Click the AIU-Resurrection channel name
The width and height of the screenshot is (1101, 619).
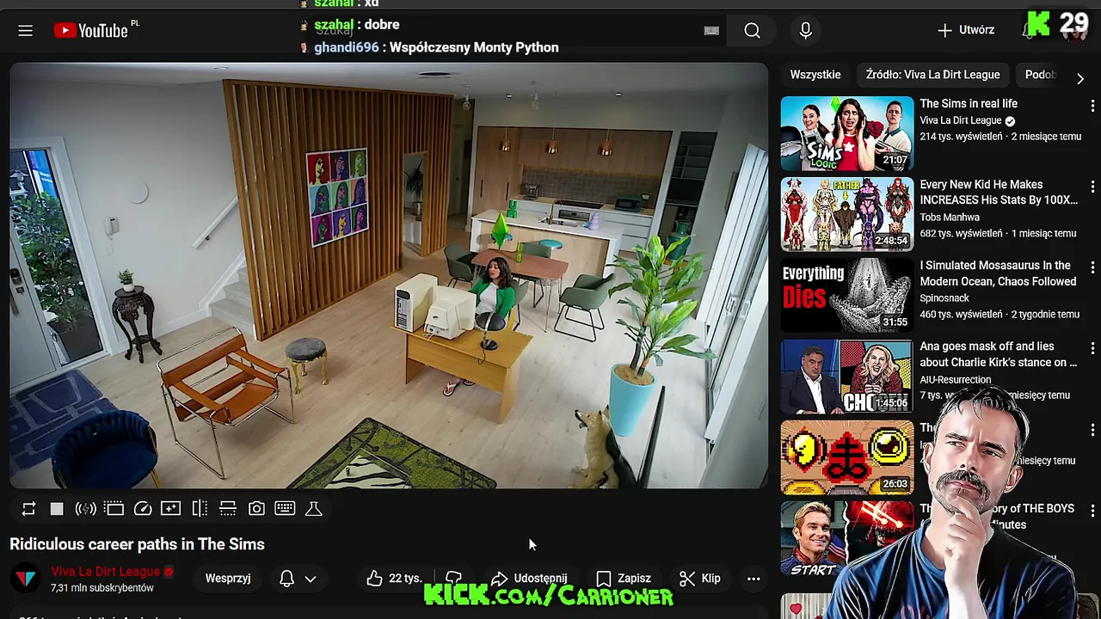(x=956, y=379)
